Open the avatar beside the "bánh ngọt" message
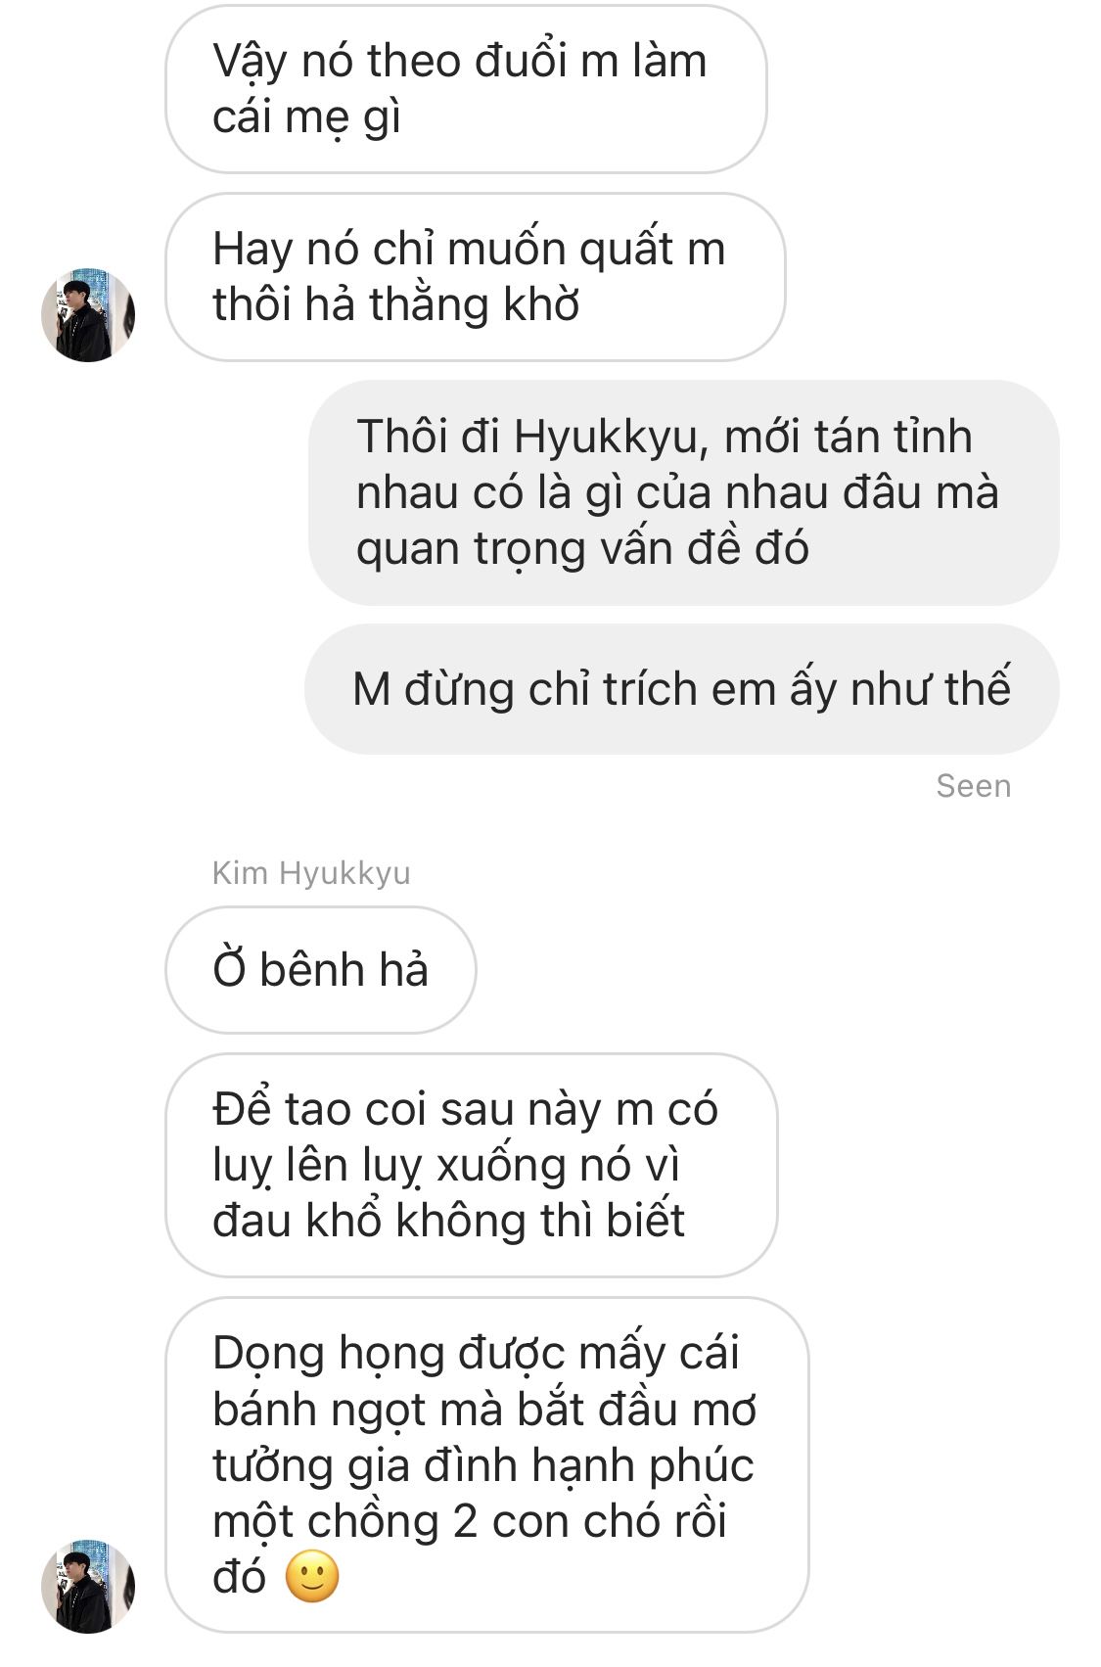1101x1667 pixels. tap(87, 1586)
